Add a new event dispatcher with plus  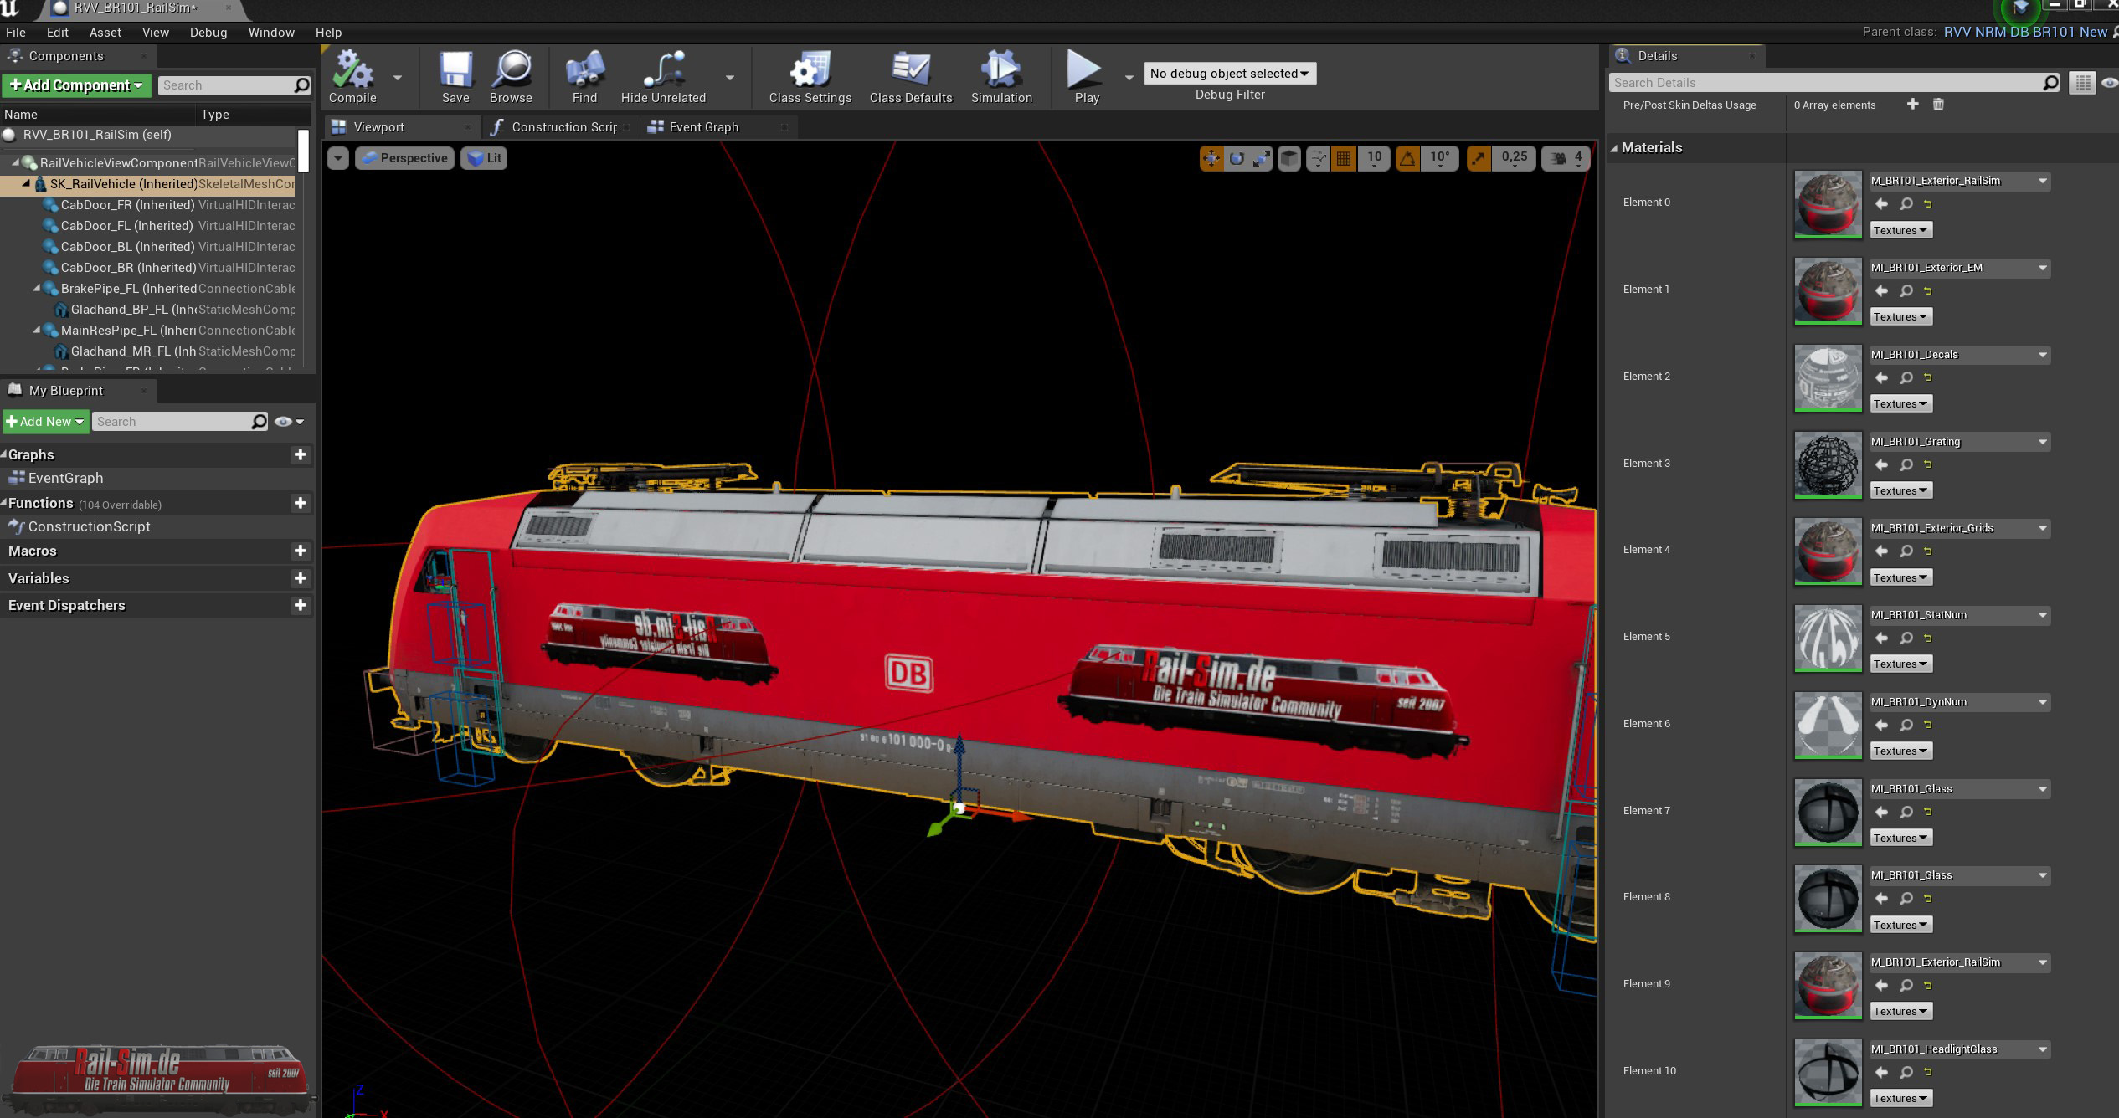point(300,605)
